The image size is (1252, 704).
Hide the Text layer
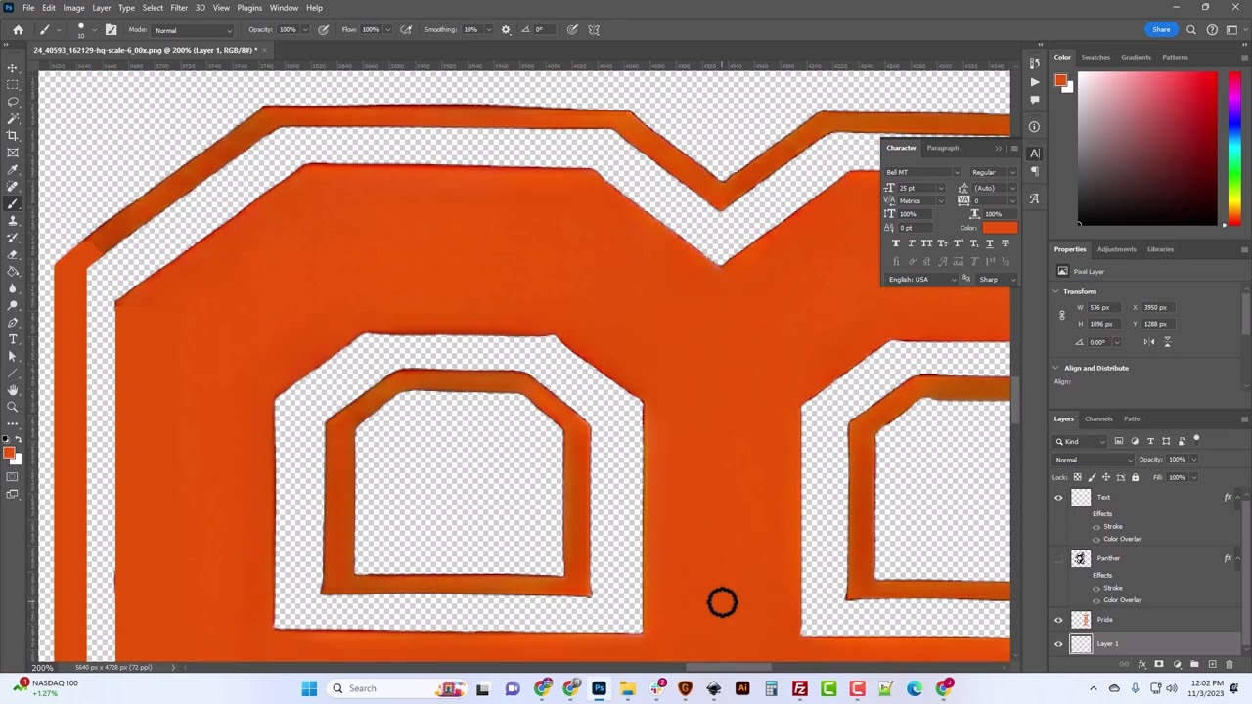(1058, 498)
